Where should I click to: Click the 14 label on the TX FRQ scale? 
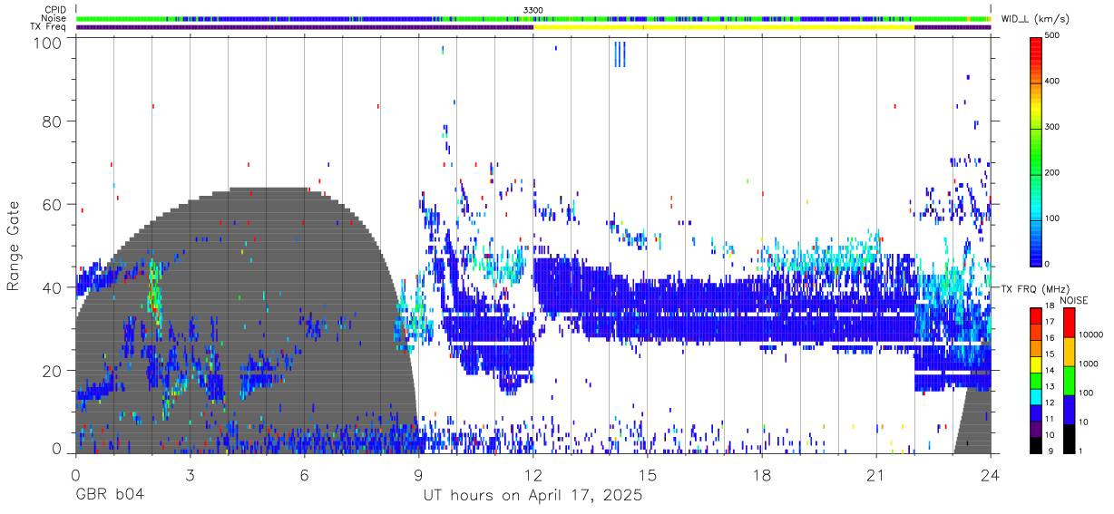coord(1050,372)
